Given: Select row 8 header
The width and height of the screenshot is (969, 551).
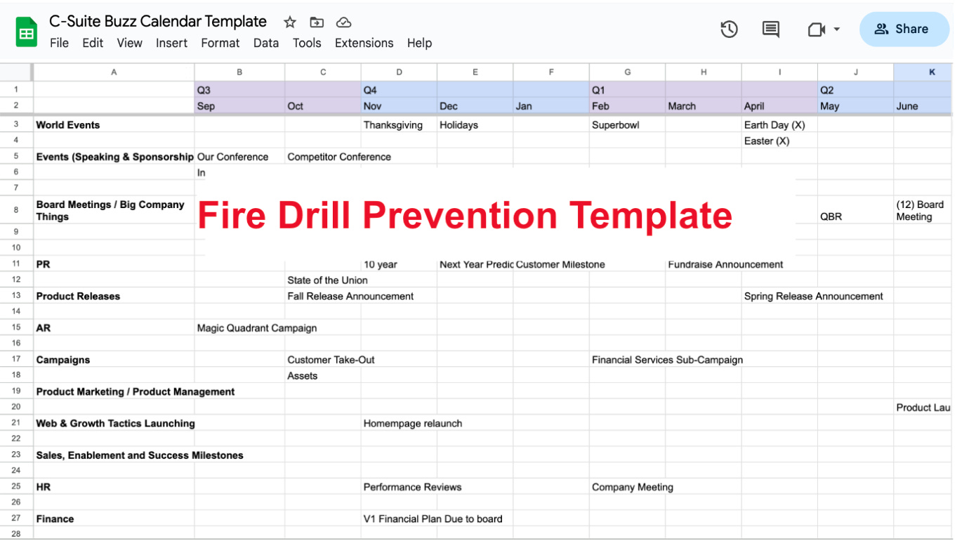Looking at the screenshot, I should [x=17, y=210].
